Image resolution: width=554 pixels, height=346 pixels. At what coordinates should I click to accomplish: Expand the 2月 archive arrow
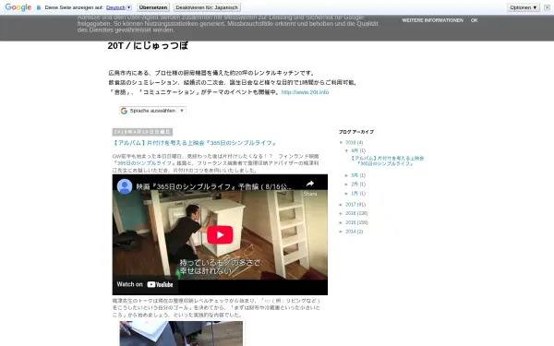(346, 185)
